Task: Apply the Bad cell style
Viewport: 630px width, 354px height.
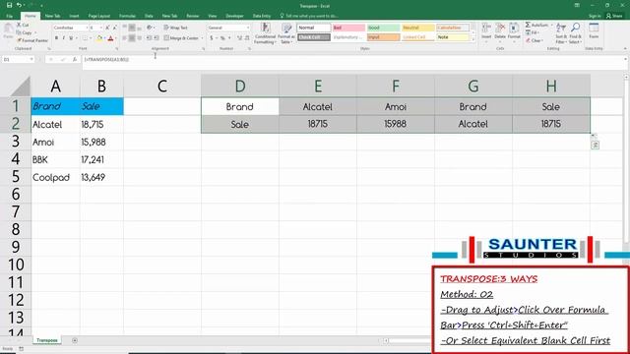Action: 348,28
